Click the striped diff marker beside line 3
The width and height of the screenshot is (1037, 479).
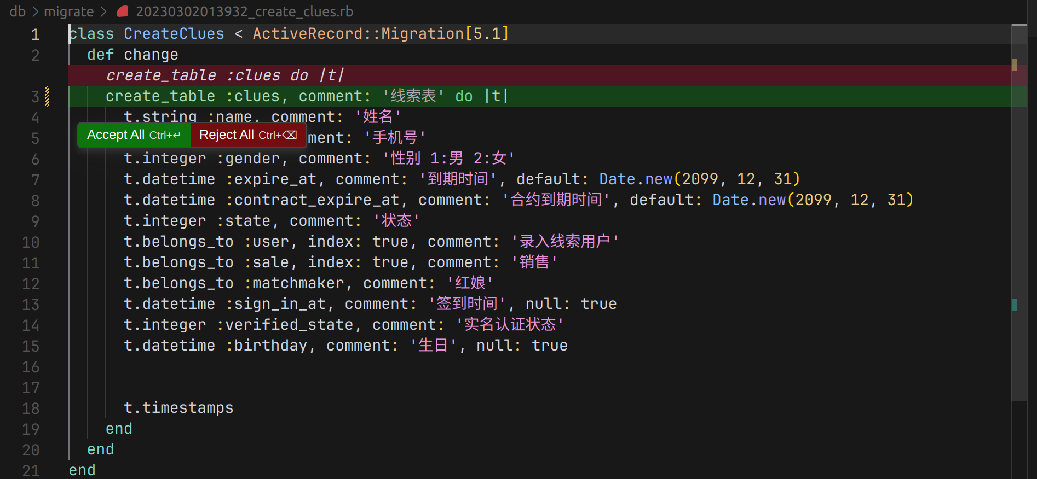tap(48, 96)
